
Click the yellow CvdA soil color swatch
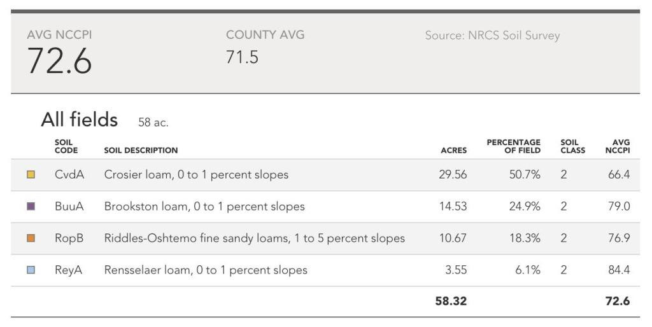click(31, 175)
